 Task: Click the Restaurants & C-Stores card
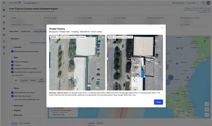click(195, 21)
